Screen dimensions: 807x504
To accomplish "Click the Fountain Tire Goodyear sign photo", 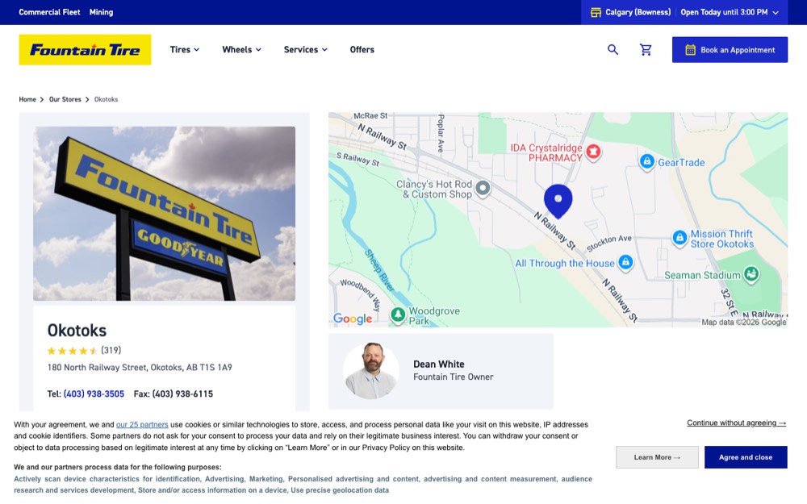I will 164,214.
